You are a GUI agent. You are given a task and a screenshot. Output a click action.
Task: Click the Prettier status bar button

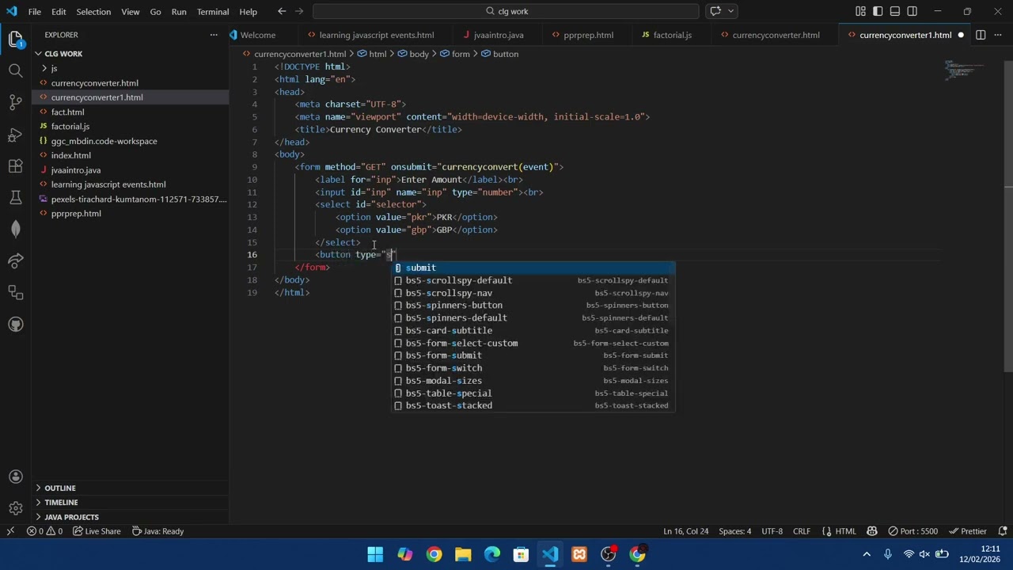pos(967,531)
